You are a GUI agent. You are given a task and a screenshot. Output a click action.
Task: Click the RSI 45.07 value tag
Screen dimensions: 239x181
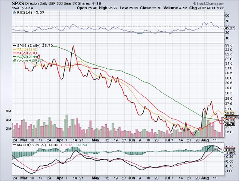[229, 28]
